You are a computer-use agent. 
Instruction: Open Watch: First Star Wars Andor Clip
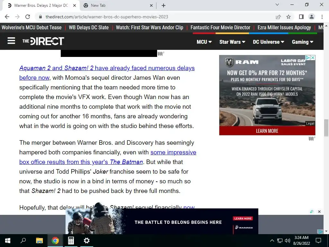[150, 28]
